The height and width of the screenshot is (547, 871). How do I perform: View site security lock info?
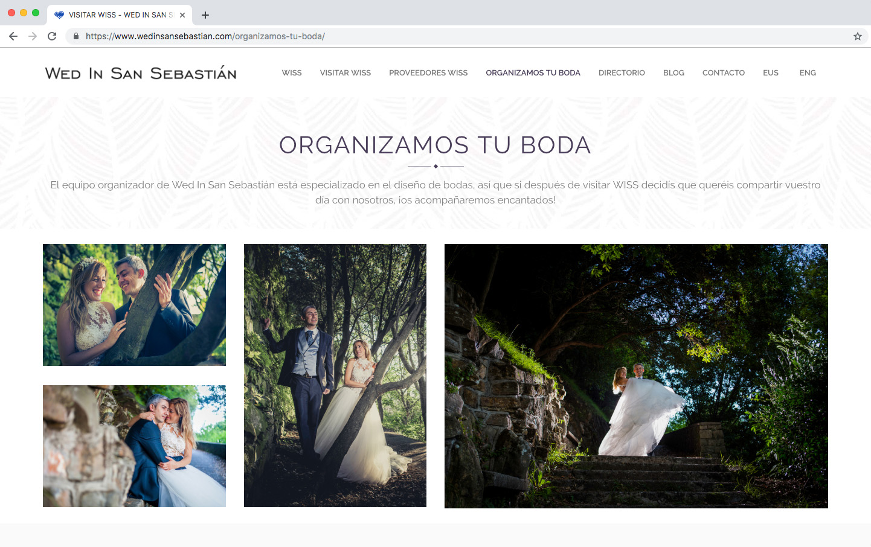click(x=76, y=36)
